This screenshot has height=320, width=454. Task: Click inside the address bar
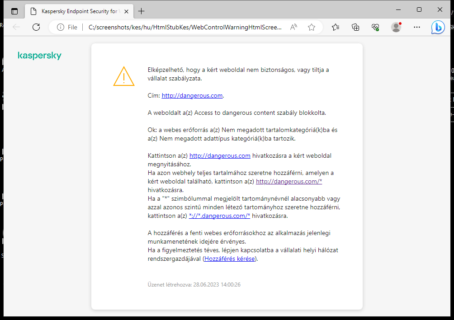tap(181, 27)
